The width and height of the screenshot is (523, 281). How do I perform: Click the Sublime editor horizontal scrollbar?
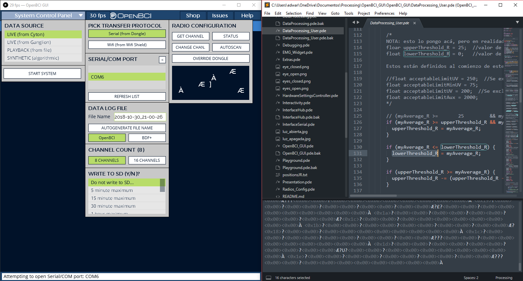[374, 196]
